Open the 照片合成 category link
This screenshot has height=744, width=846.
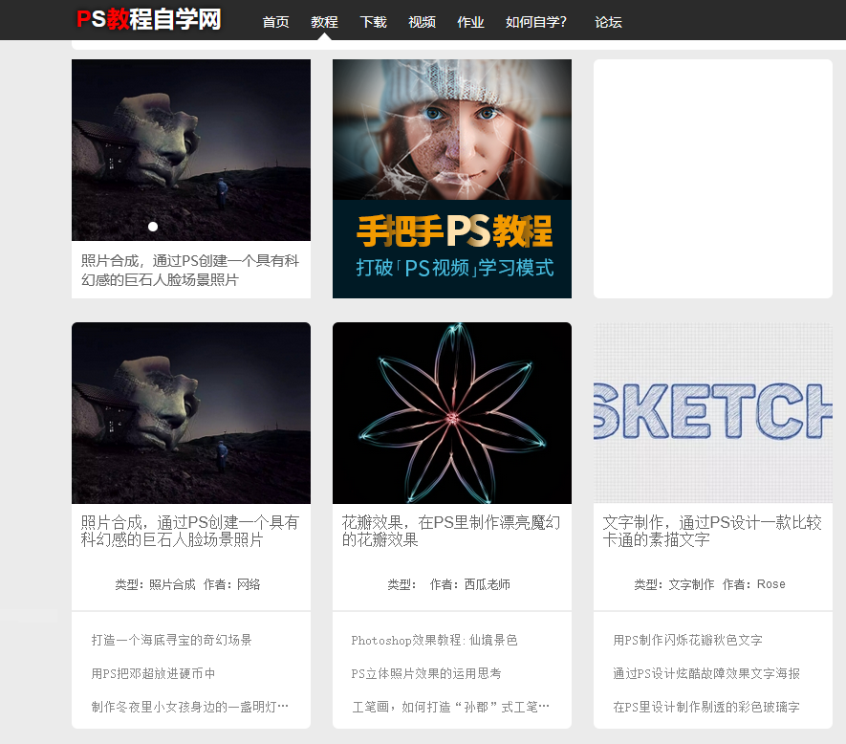(175, 584)
